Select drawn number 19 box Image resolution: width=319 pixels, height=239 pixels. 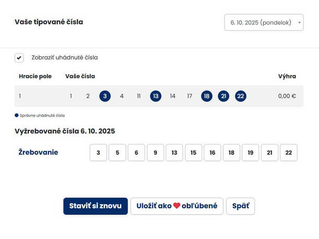click(x=250, y=153)
